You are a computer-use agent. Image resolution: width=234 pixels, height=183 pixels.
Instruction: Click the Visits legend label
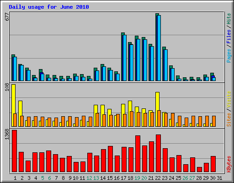[x=229, y=99]
